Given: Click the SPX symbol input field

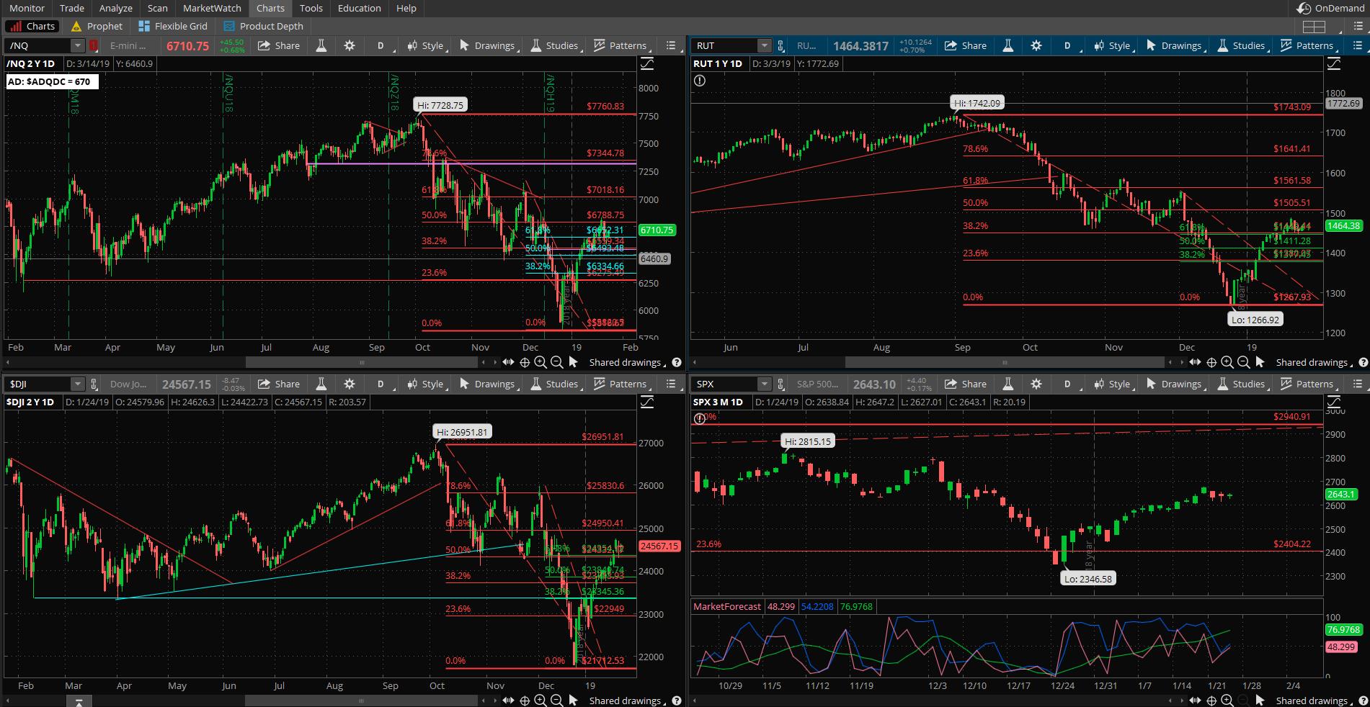Looking at the screenshot, I should pos(724,384).
